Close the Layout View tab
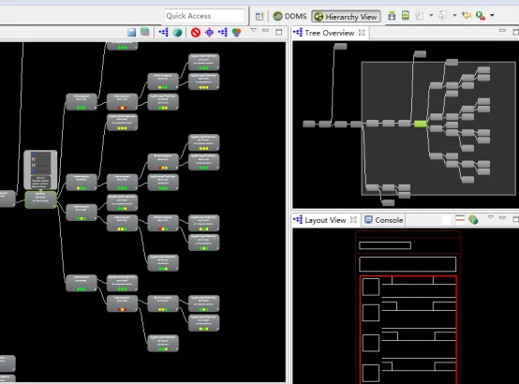Image resolution: width=519 pixels, height=384 pixels. click(x=353, y=220)
